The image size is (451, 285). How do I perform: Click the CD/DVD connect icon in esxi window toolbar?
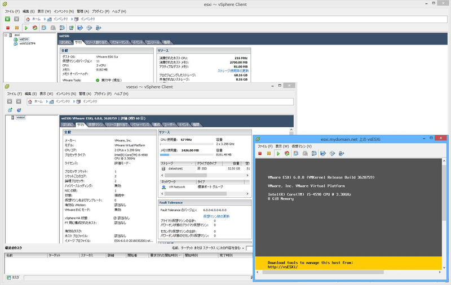89,28
